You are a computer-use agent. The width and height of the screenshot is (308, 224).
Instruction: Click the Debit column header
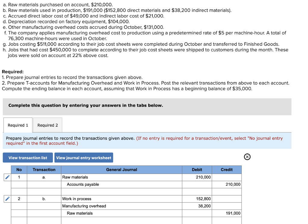click(x=197, y=170)
